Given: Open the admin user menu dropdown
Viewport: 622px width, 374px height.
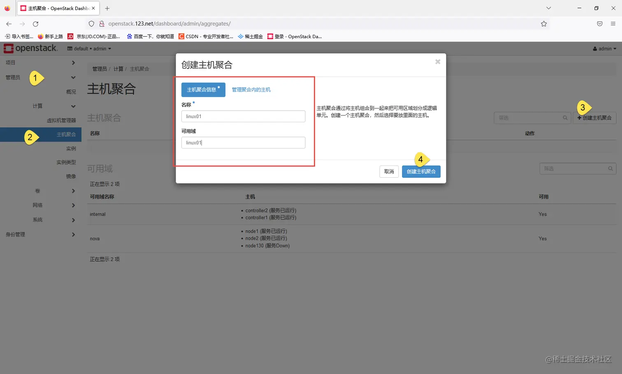Looking at the screenshot, I should (x=605, y=49).
